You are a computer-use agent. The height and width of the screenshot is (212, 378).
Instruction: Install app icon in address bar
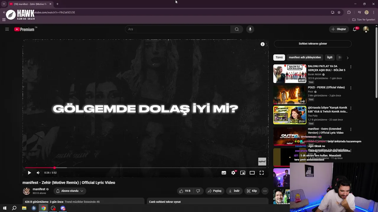333,12
